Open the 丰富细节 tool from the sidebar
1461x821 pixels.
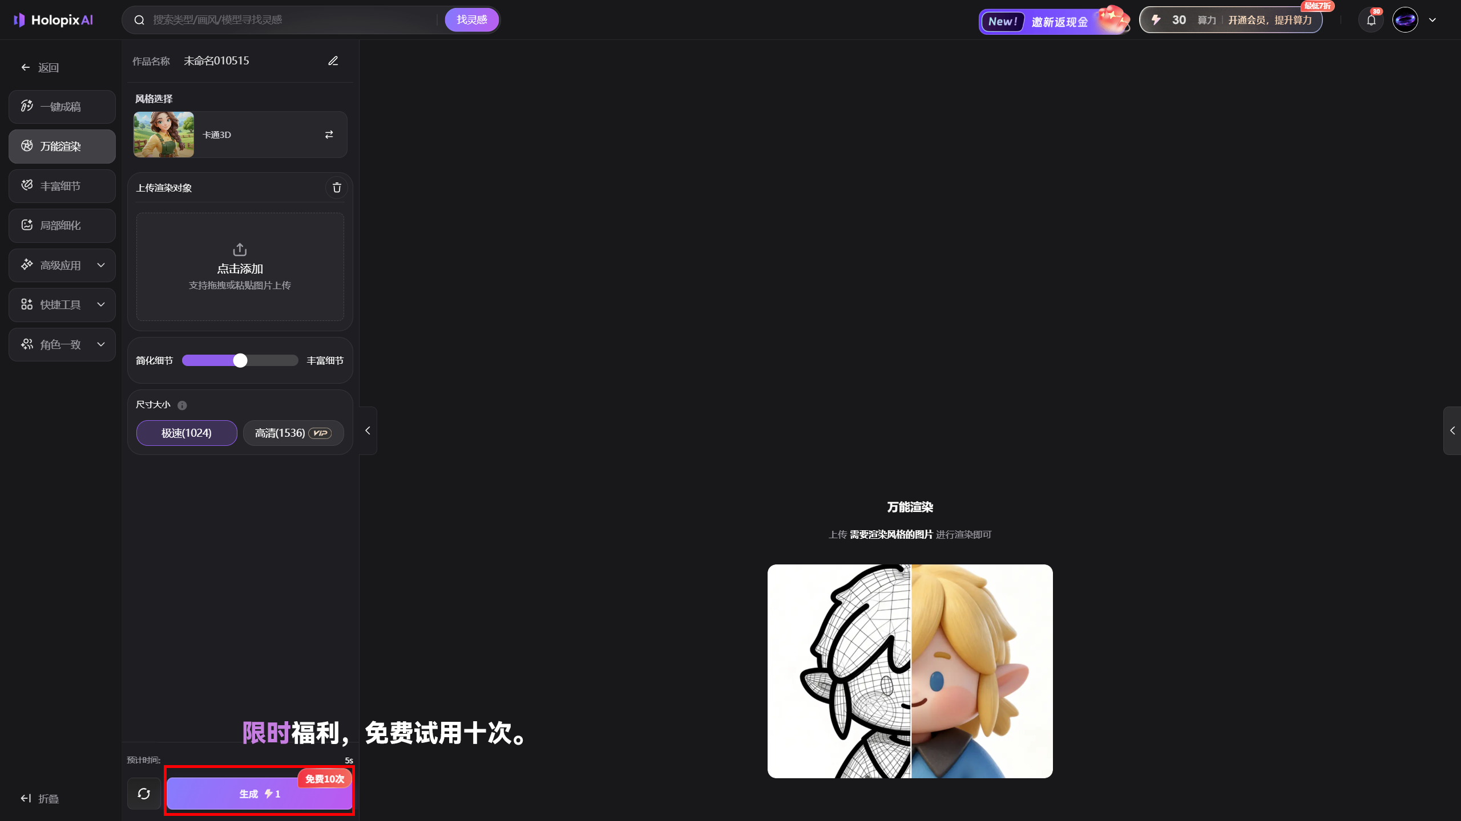[x=62, y=185]
